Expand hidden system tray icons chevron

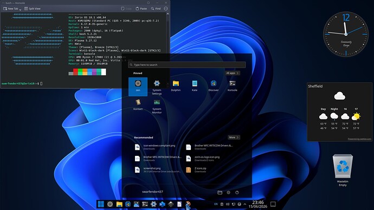click(244, 204)
